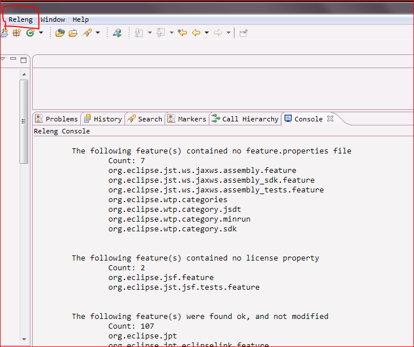
Task: Click the Previous Annotation icon
Action: tap(161, 33)
